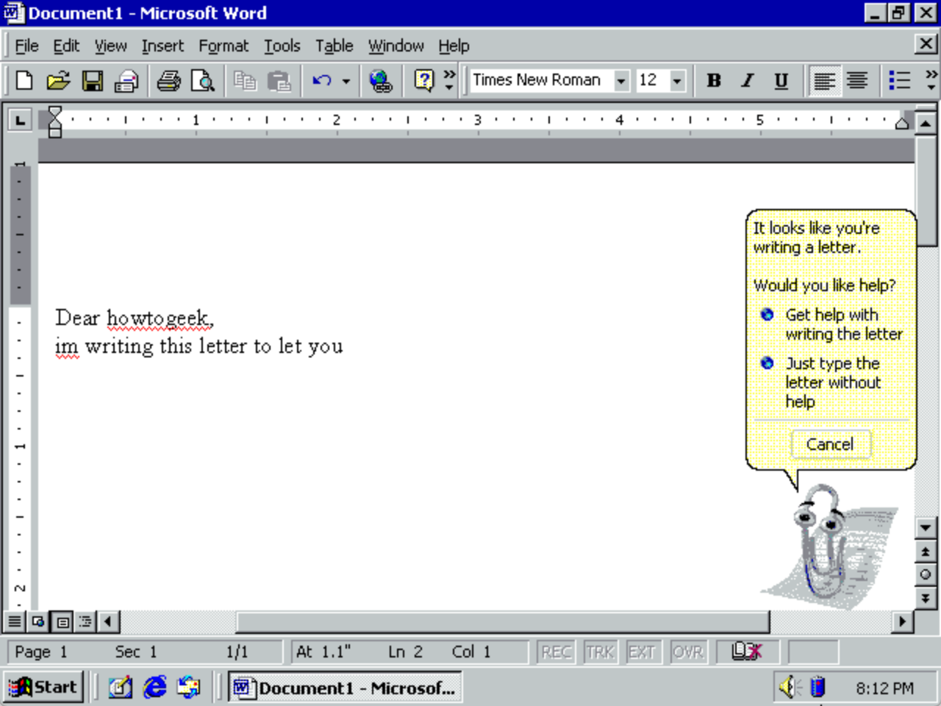Click the Microsoft Word Help icon
Viewport: 941px width, 706px height.
(x=424, y=80)
